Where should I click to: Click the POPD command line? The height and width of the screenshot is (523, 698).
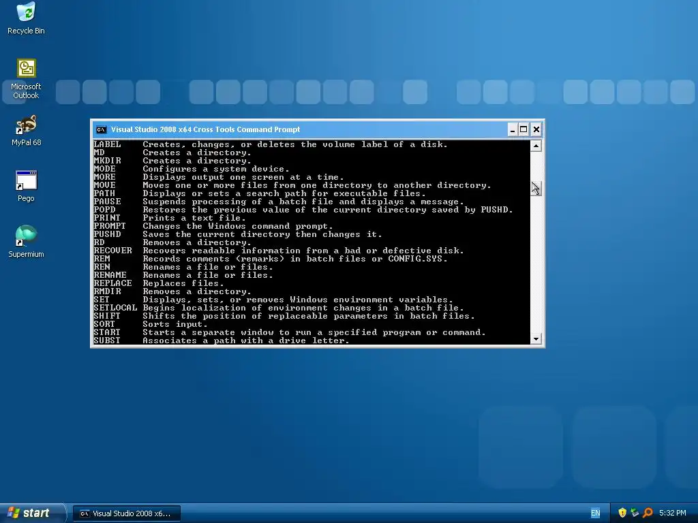pos(303,210)
